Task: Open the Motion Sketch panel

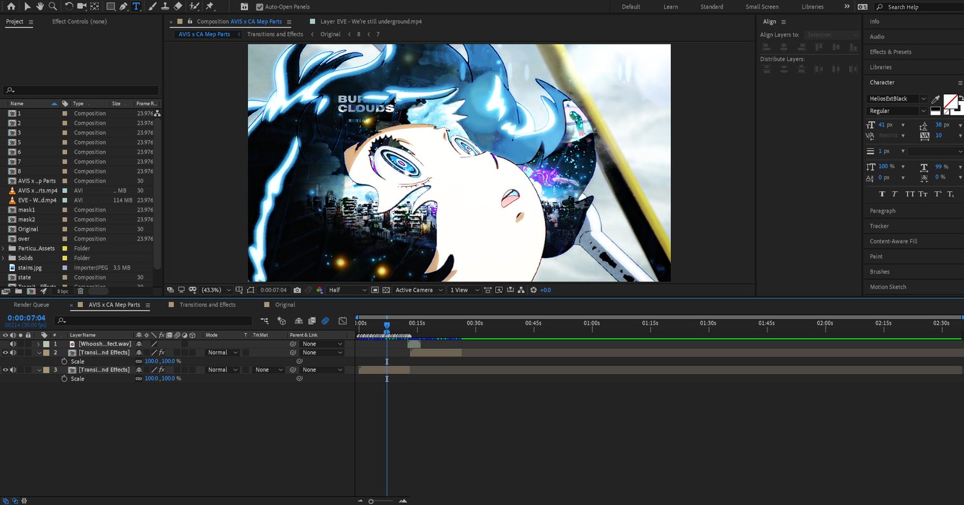Action: pos(888,287)
